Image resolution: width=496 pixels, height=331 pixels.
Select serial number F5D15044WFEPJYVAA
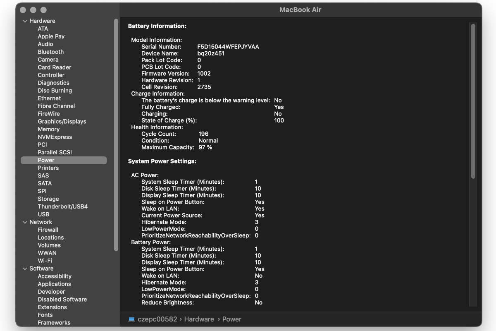[x=228, y=47]
